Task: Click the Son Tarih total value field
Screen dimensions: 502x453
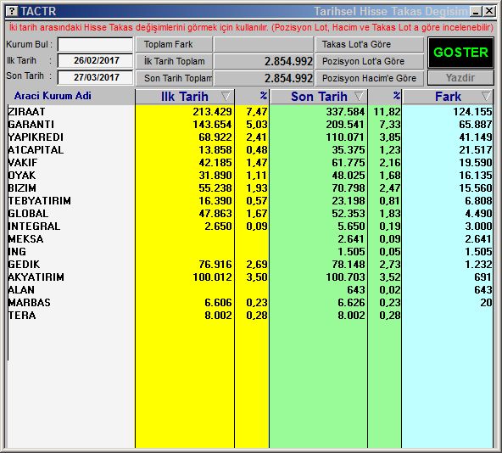Action: (264, 78)
